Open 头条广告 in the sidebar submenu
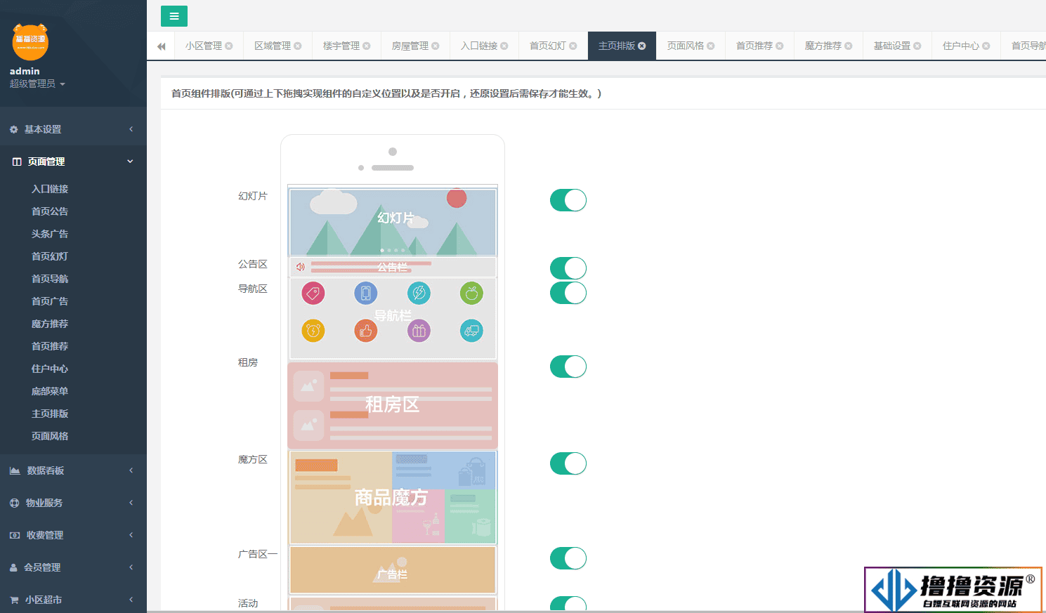 (x=50, y=234)
